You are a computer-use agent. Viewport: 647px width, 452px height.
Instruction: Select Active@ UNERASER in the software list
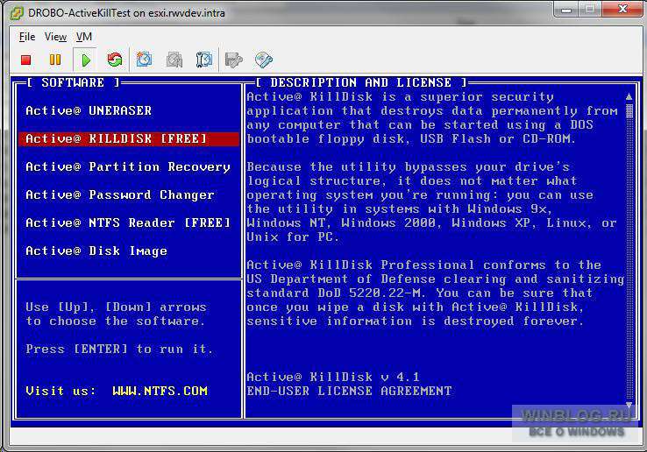pyautogui.click(x=89, y=110)
